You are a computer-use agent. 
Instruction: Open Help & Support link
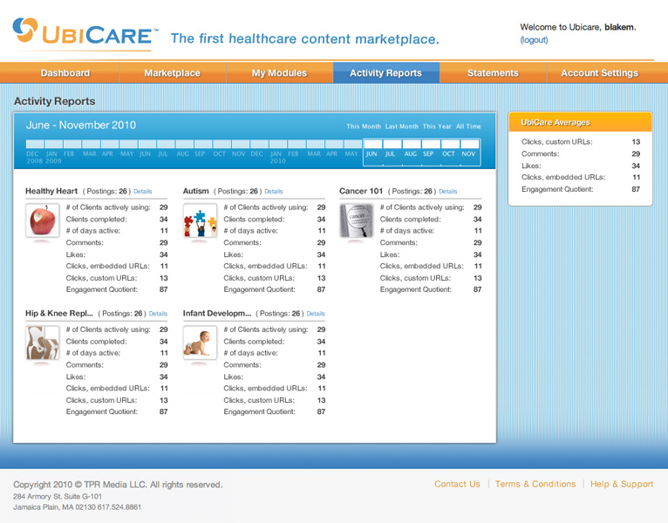click(622, 485)
